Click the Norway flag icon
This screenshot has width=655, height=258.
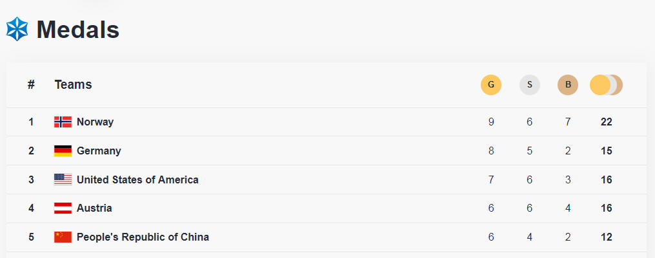click(63, 122)
